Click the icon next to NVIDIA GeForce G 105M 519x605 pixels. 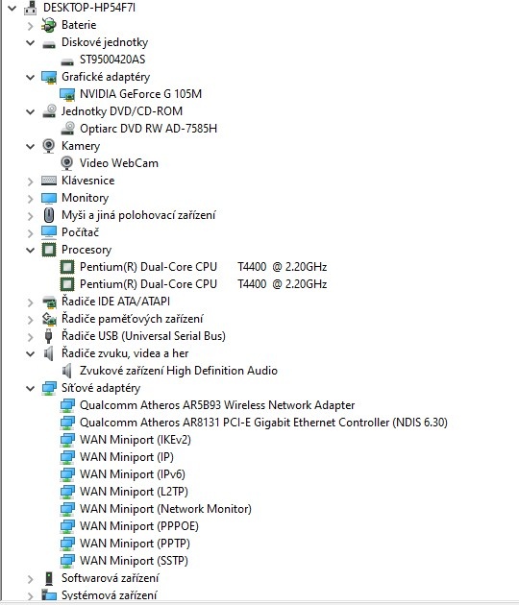click(x=67, y=94)
